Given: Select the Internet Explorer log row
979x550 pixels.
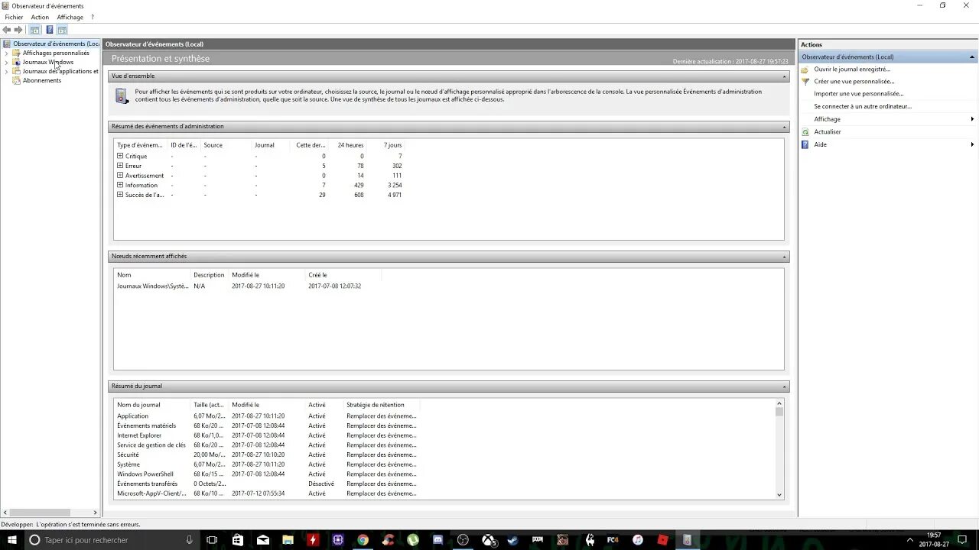Looking at the screenshot, I should click(267, 435).
